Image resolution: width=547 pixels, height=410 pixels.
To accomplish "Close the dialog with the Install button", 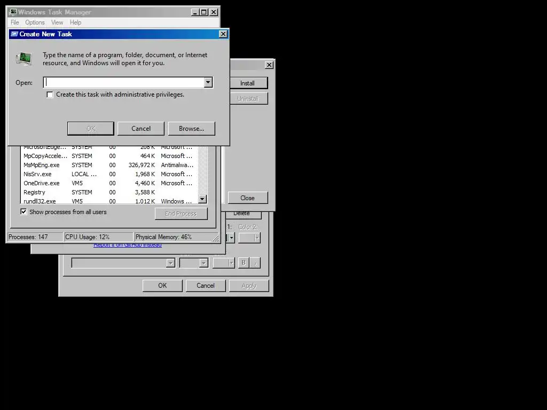I will click(269, 65).
